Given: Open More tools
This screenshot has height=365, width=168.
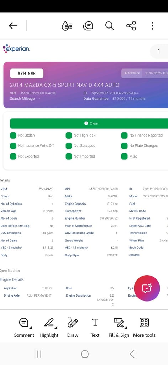Looking at the screenshot, I should point(144,328).
